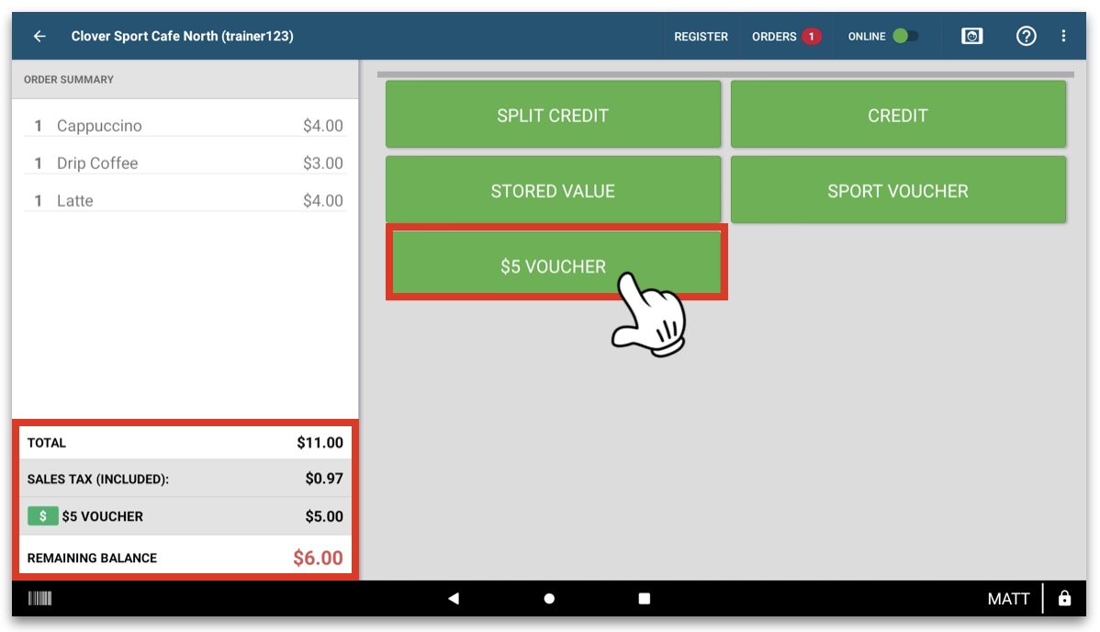Viewport: 1100px width, 632px height.
Task: Choose Split Credit payment
Action: [x=553, y=115]
